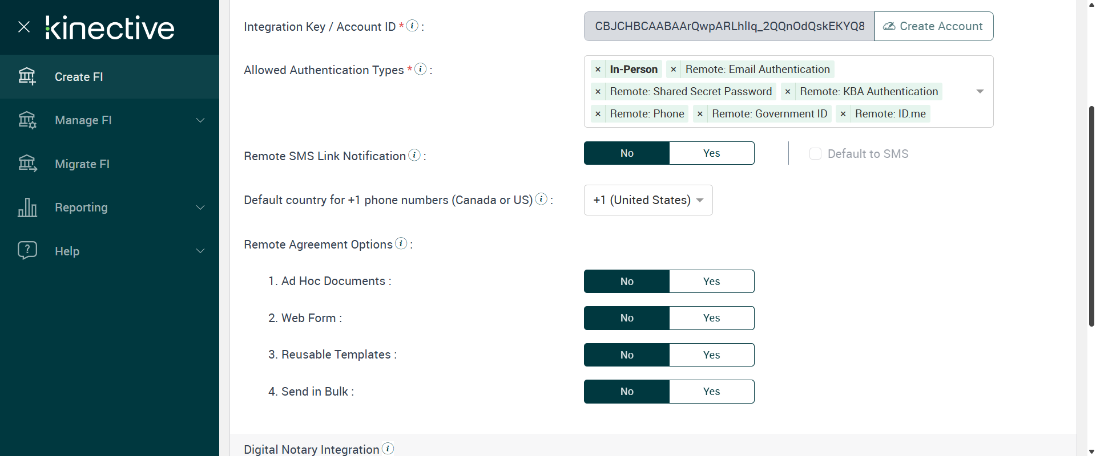The height and width of the screenshot is (456, 1096).
Task: Click the Reporting bar chart icon
Action: pyautogui.click(x=27, y=207)
